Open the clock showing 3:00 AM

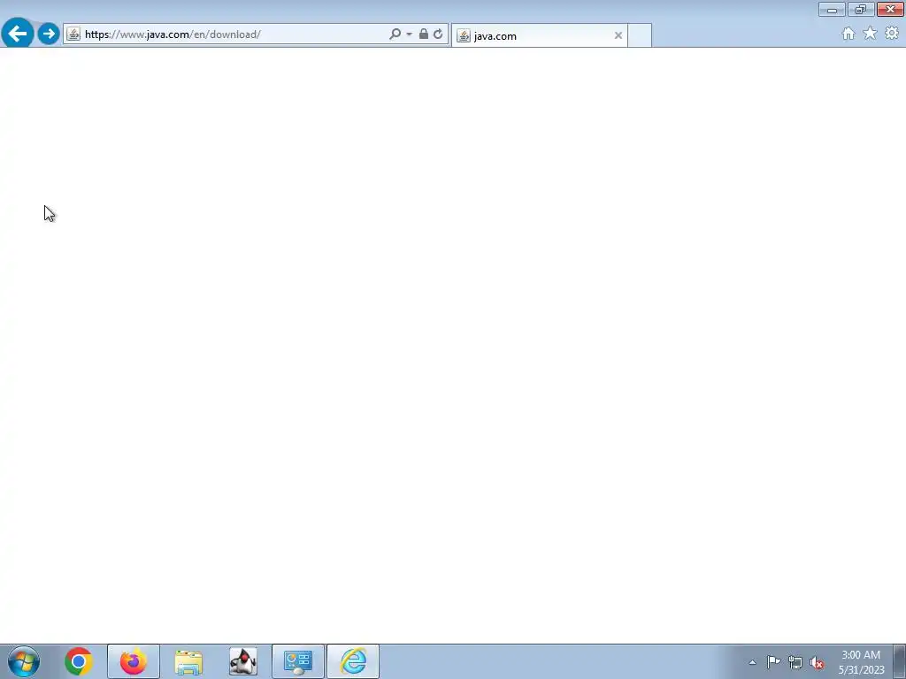861,662
